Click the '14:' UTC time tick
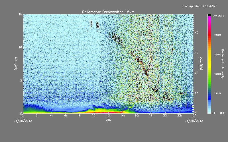The width and height of the screenshot is (228, 142). [123, 116]
